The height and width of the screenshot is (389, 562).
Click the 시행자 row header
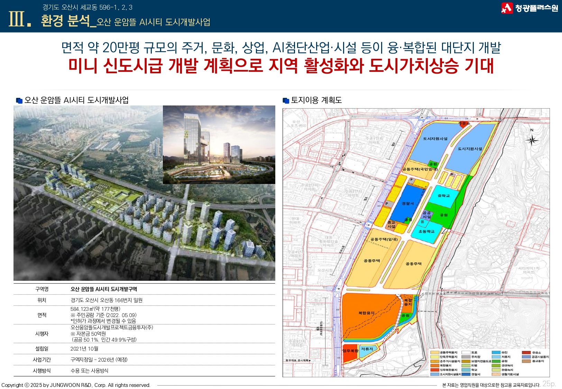coord(42,334)
